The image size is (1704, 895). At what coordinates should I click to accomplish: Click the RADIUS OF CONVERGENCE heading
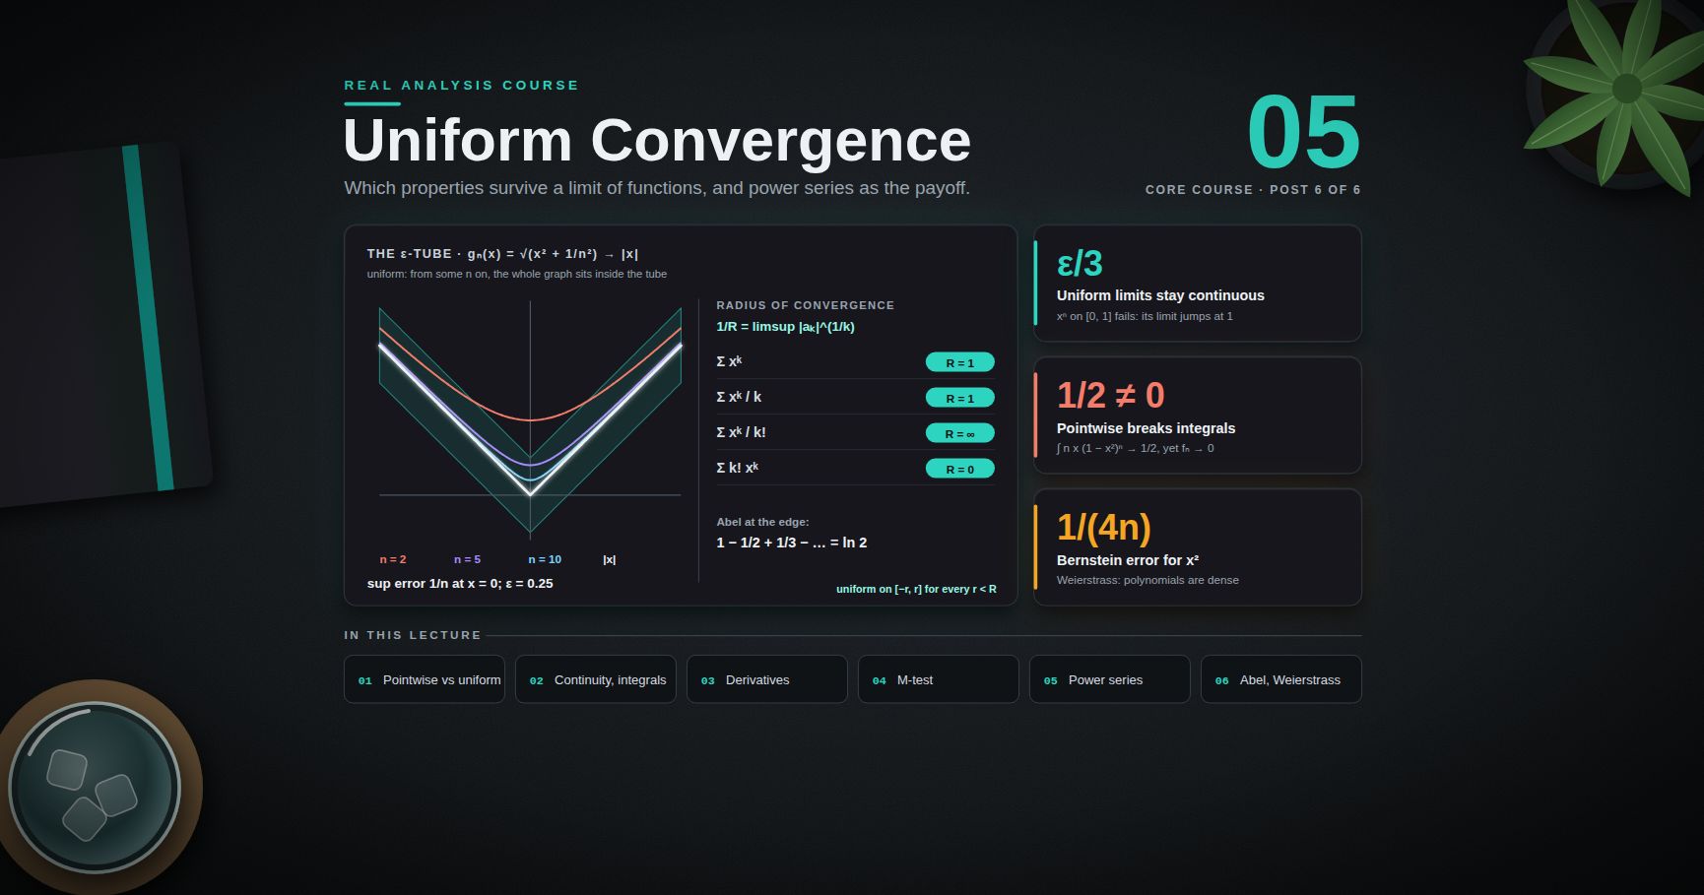point(806,305)
